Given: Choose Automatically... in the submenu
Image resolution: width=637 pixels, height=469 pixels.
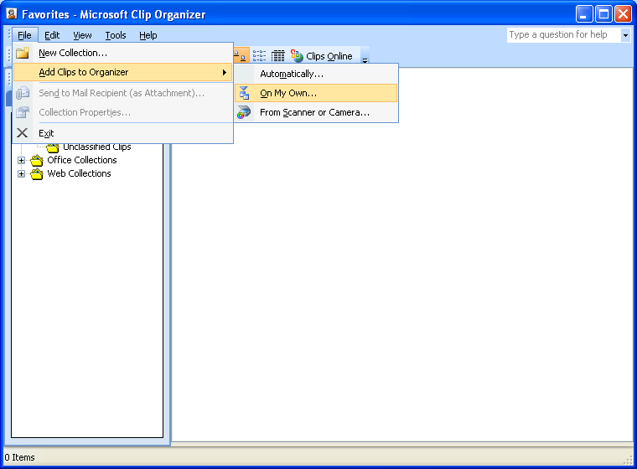Looking at the screenshot, I should pyautogui.click(x=316, y=74).
